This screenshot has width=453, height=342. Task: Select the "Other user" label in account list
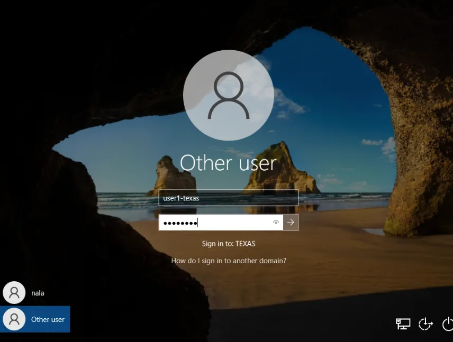coord(48,319)
